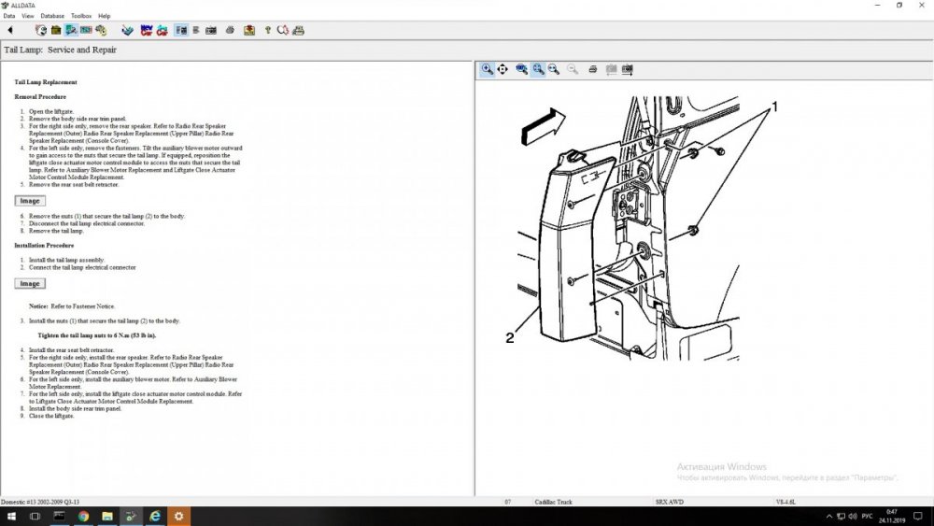
Task: Open the View menu
Action: [x=28, y=16]
